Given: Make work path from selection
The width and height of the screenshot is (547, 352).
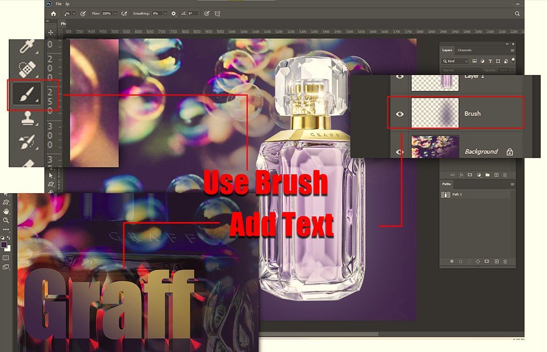Looking at the screenshot, I should tap(478, 261).
